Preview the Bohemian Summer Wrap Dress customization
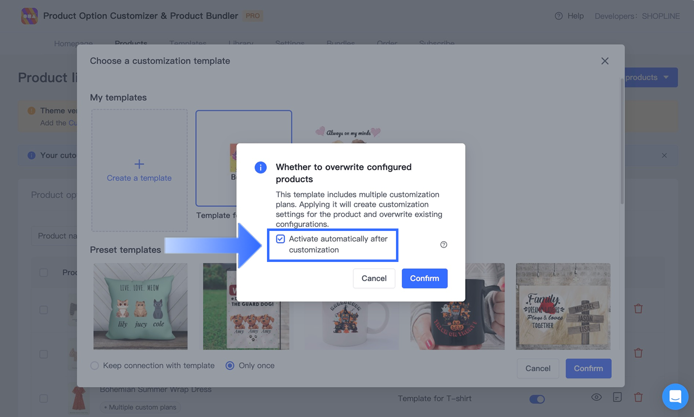This screenshot has height=417, width=694. click(596, 397)
